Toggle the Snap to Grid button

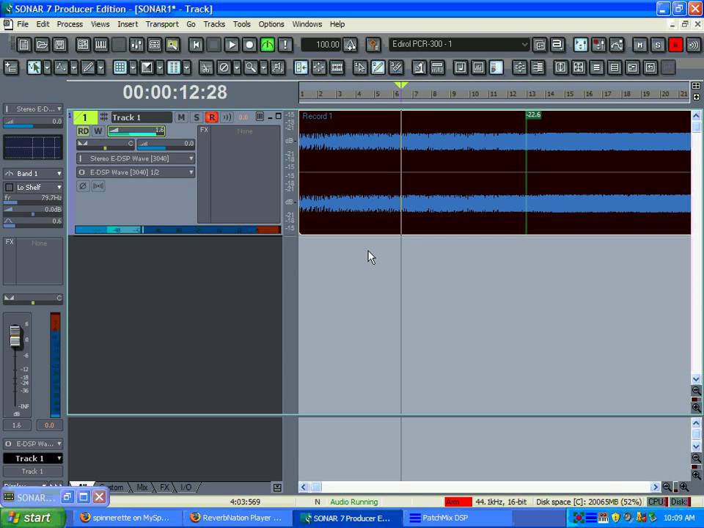tap(120, 67)
